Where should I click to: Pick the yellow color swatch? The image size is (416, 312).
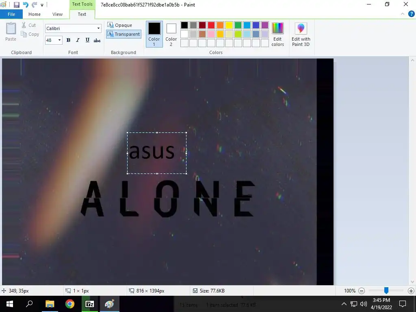tap(229, 25)
